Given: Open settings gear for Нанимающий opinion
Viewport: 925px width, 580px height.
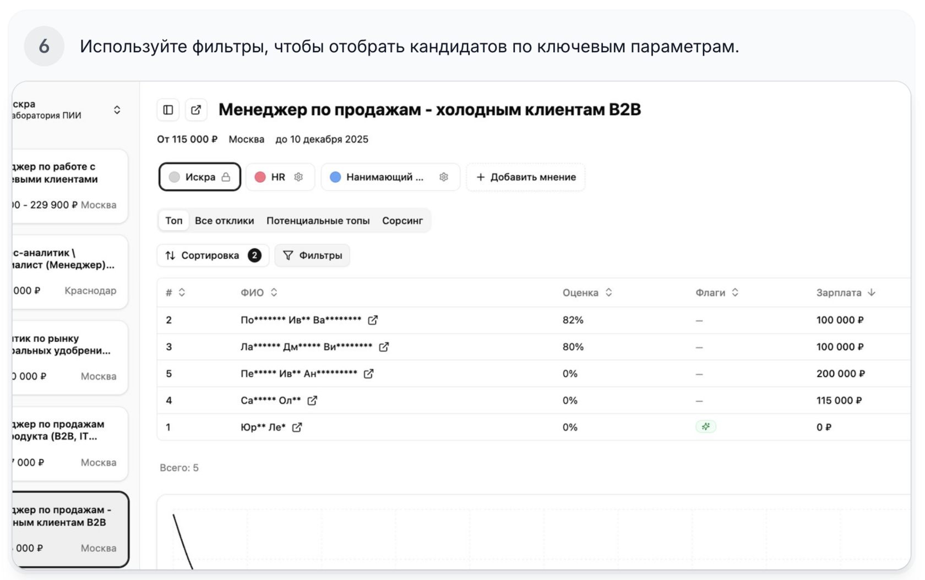Looking at the screenshot, I should pos(444,177).
